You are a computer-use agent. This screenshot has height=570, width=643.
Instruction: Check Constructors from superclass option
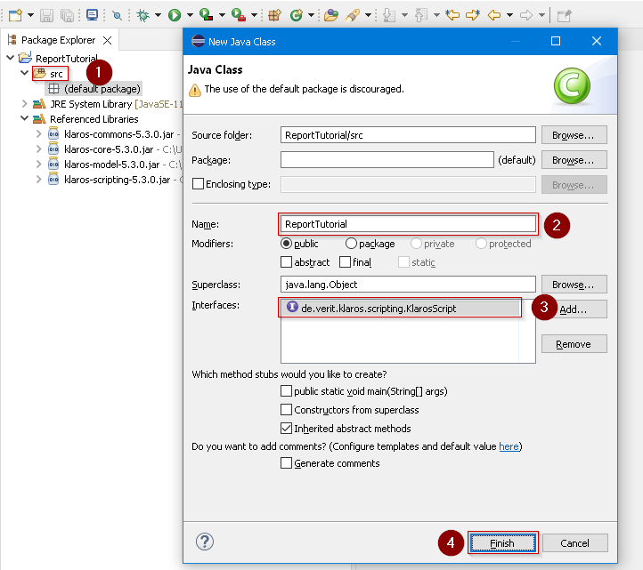[x=286, y=409]
